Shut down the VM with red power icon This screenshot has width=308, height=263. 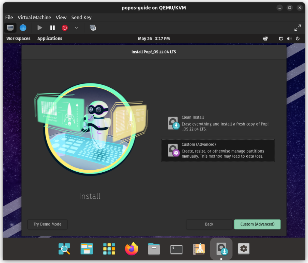(x=65, y=28)
